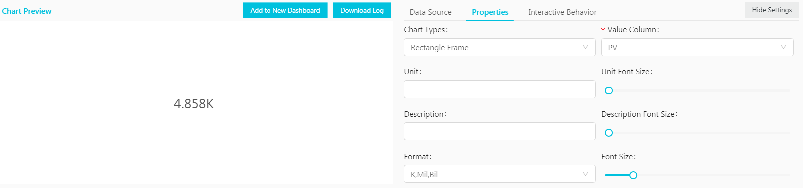The image size is (803, 188).
Task: Open the Rectangle Frame chart type selector
Action: pyautogui.click(x=500, y=47)
